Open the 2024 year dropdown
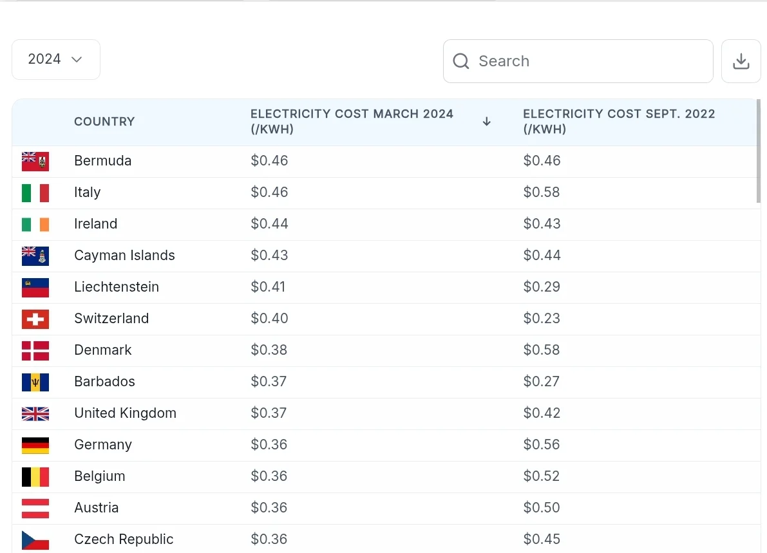Viewport: 767px width, 553px height. point(55,59)
